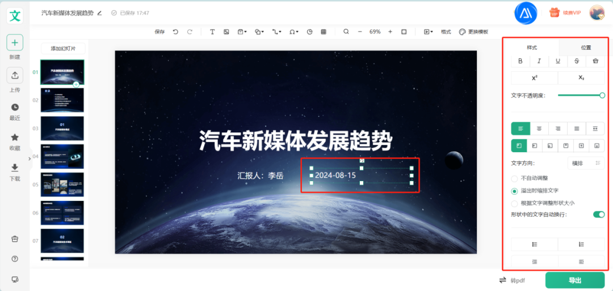Open 上传 in the left sidebar

click(x=15, y=80)
